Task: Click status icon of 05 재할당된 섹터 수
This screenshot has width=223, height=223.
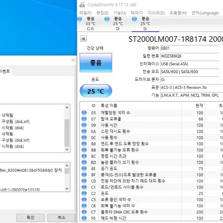Action: coord(84,113)
